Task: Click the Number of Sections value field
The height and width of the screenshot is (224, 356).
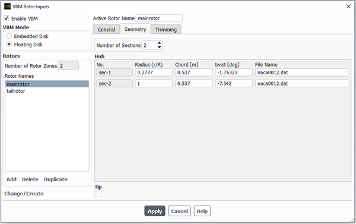Action: pos(149,45)
